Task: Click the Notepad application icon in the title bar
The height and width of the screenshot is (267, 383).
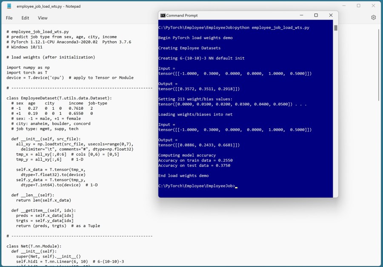Action: 9,6
